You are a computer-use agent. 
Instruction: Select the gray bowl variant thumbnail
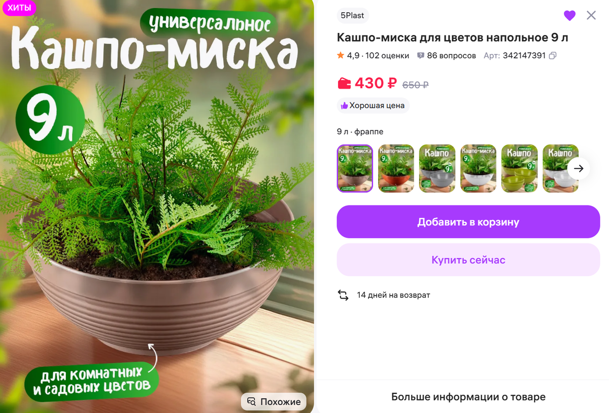tap(437, 168)
